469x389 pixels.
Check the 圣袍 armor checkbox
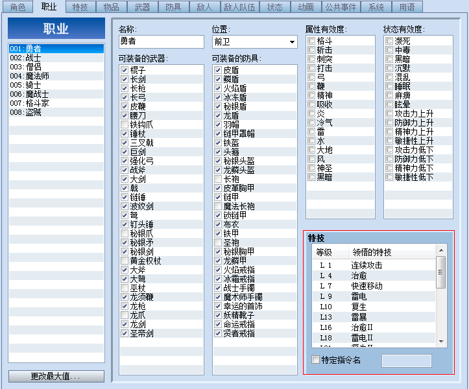tap(218, 242)
